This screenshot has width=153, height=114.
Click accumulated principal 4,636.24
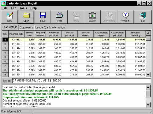pos(118,70)
